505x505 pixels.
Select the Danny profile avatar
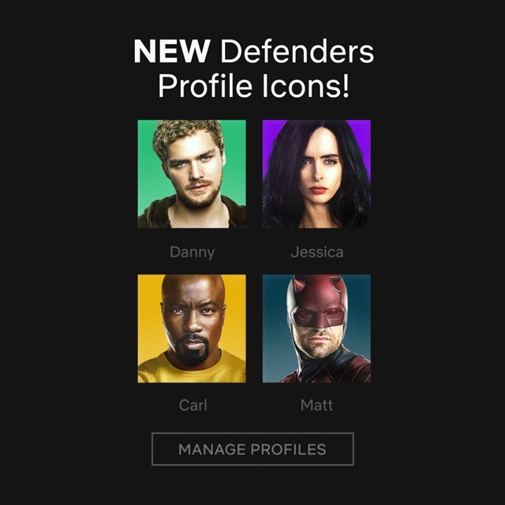(x=192, y=174)
